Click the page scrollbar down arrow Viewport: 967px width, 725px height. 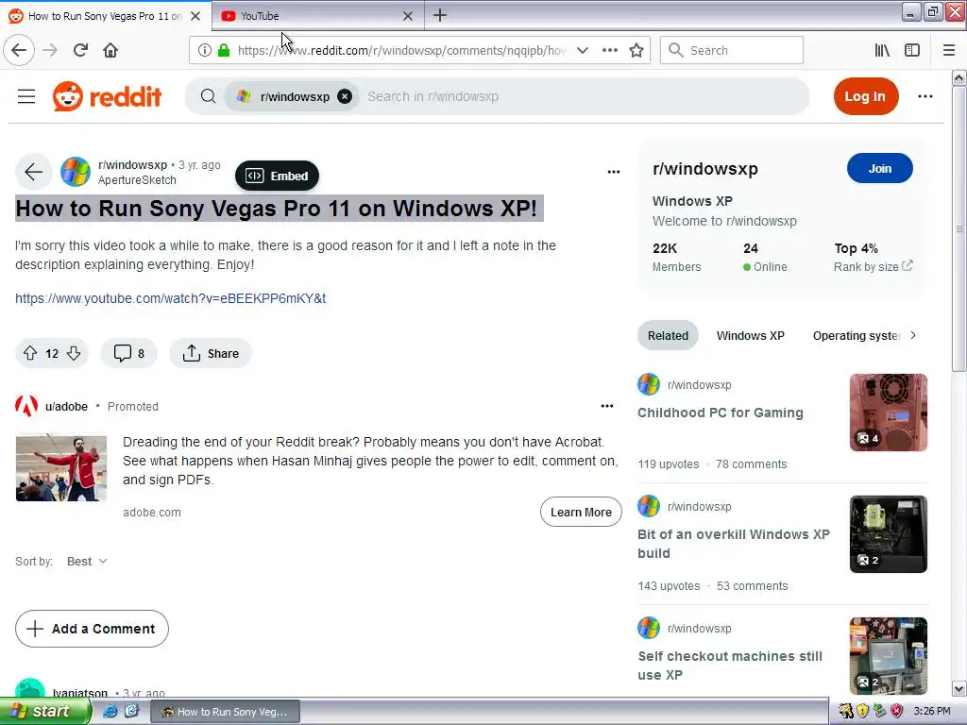tap(959, 688)
